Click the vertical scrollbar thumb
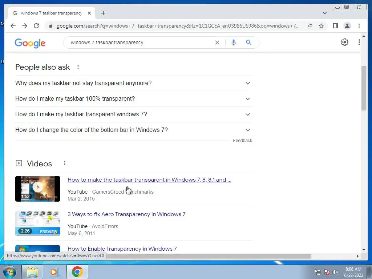 (x=364, y=88)
